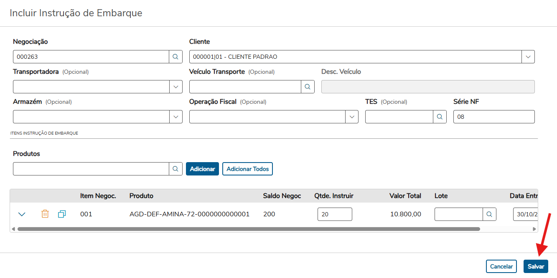
Task: Click the Adicionar Todos button
Action: [247, 169]
